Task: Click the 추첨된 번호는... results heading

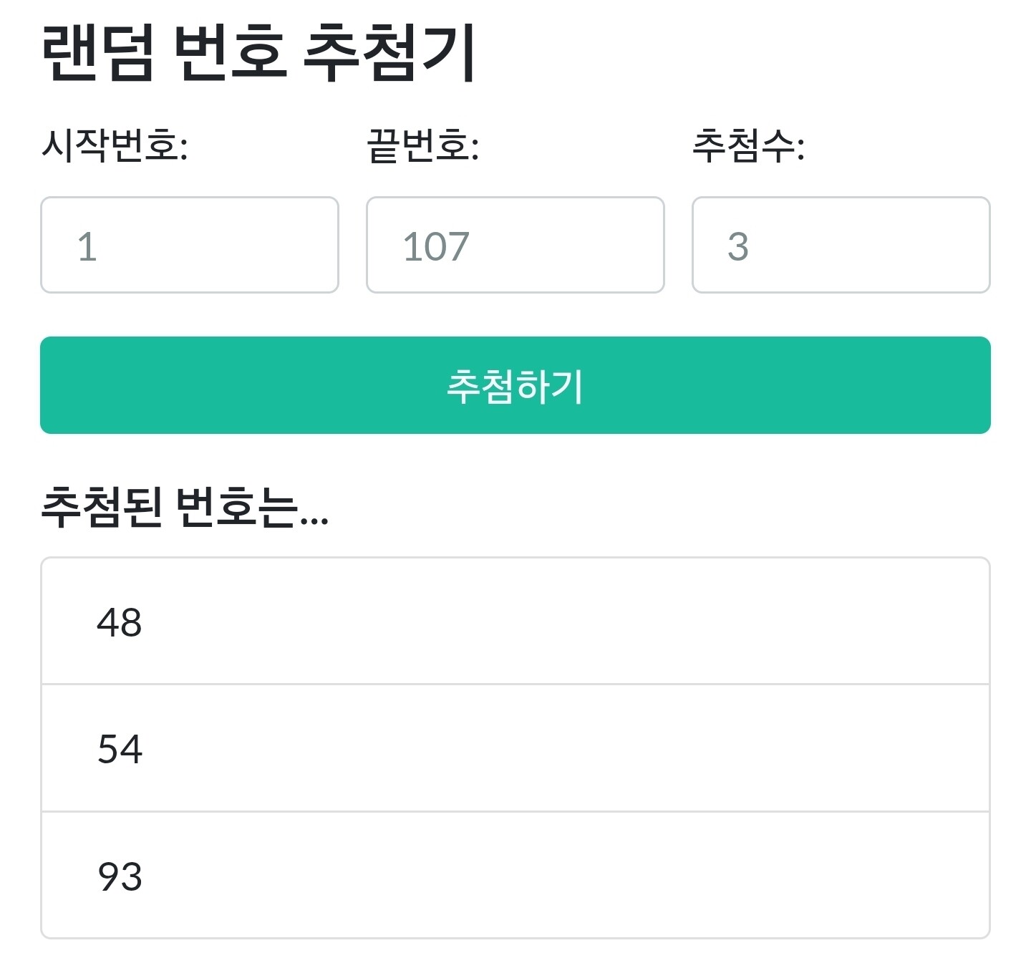Action: point(185,507)
